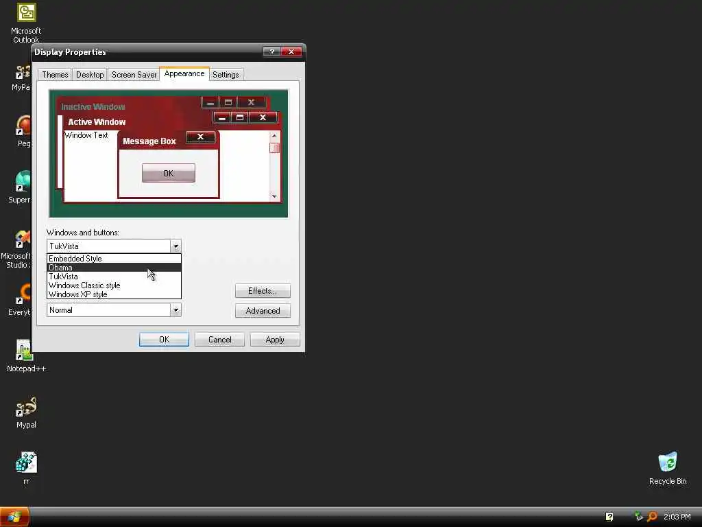
Task: Choose Embedded Style from the list
Action: [x=114, y=259]
